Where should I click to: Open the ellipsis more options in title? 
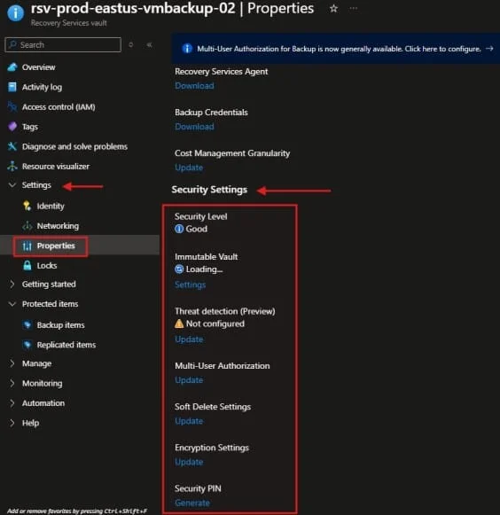pos(354,9)
